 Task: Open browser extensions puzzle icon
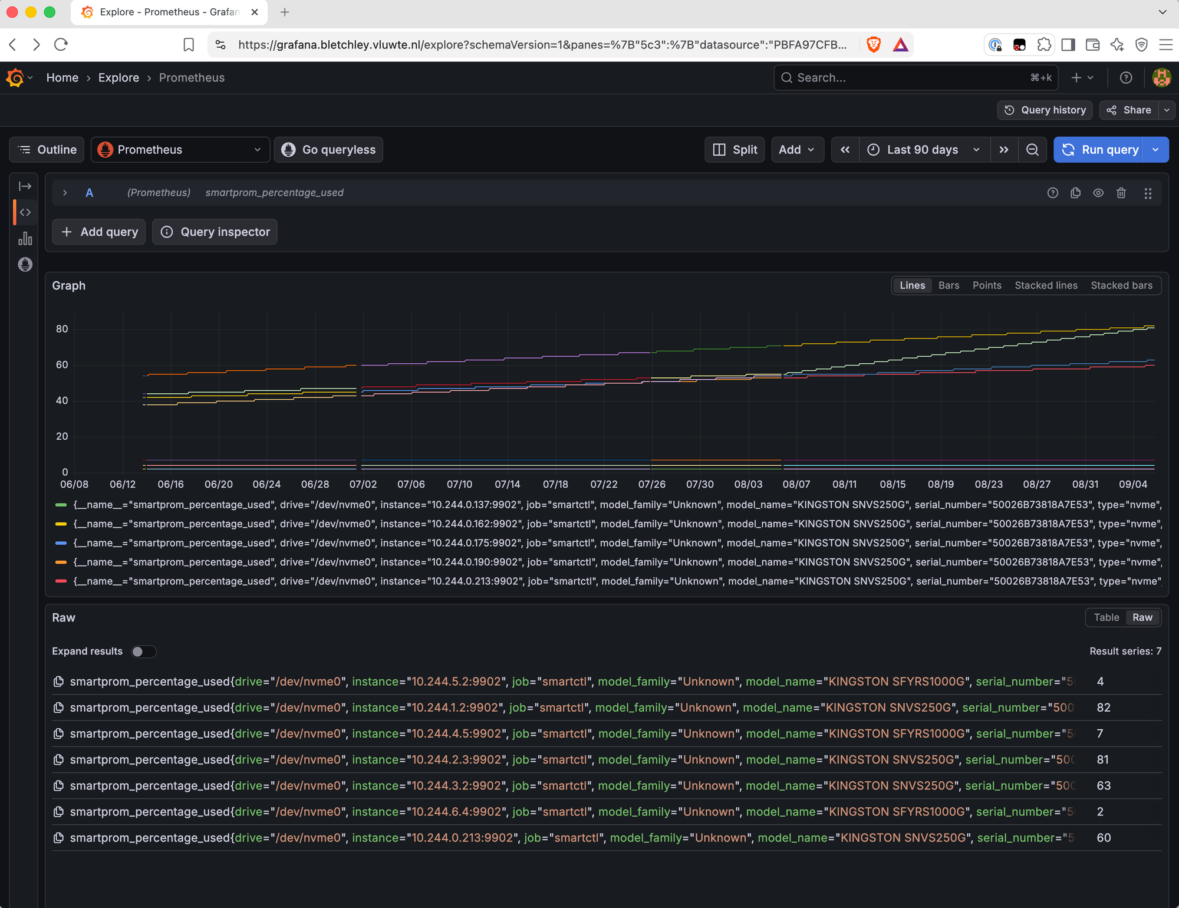pyautogui.click(x=1044, y=45)
